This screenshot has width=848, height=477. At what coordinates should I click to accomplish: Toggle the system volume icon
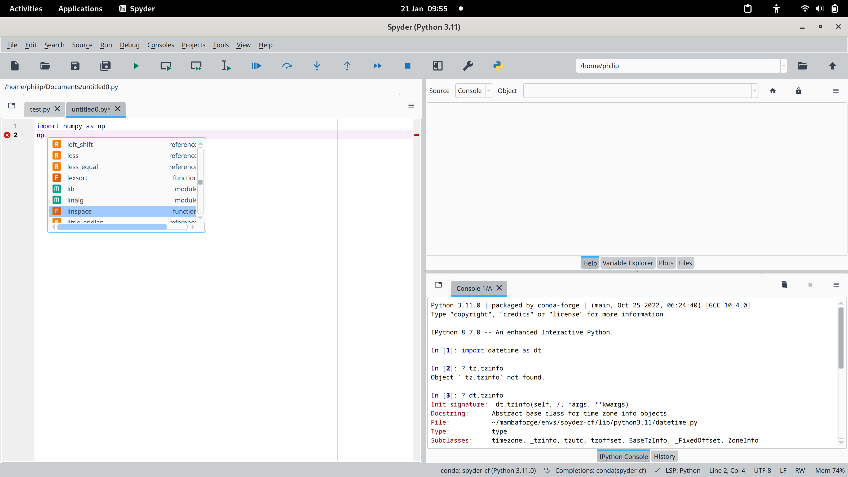pyautogui.click(x=819, y=8)
